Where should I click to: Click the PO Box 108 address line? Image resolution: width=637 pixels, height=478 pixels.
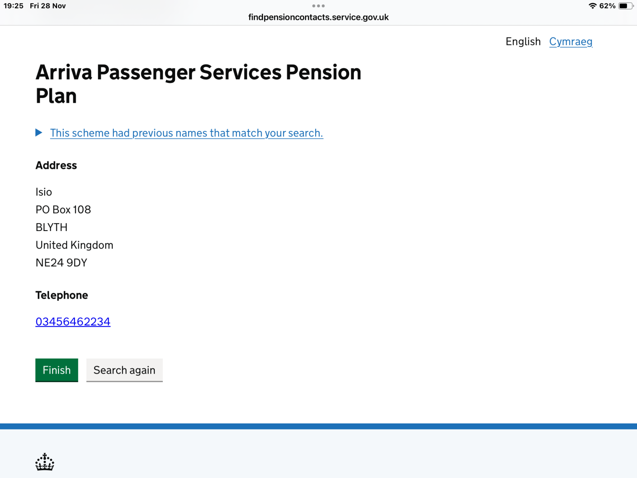63,210
